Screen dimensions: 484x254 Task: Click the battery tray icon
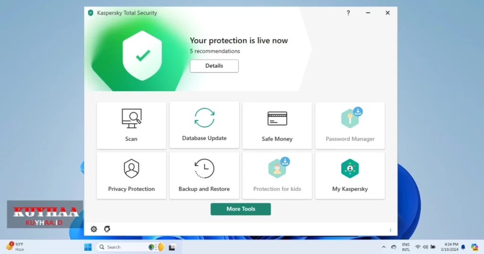433,247
